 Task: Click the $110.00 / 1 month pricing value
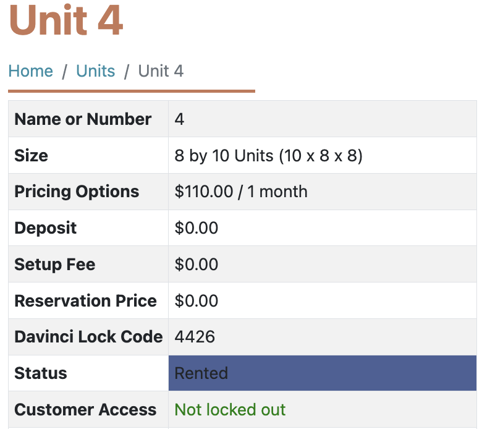click(x=241, y=191)
